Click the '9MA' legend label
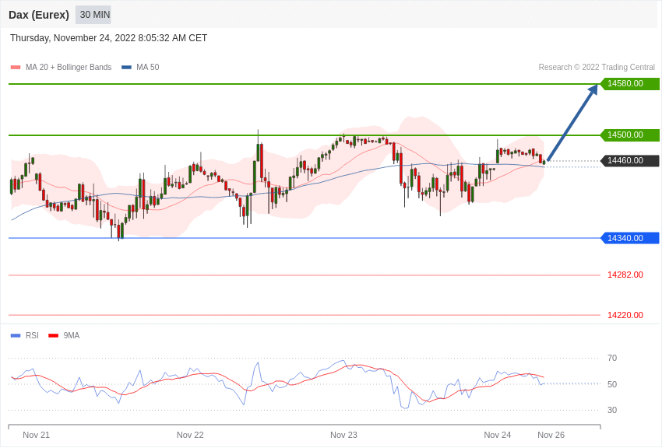 [x=72, y=335]
